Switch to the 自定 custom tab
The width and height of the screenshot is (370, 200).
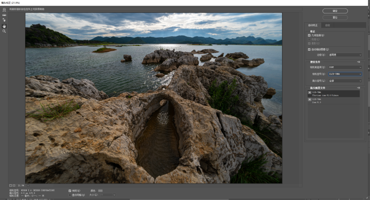pos(328,25)
